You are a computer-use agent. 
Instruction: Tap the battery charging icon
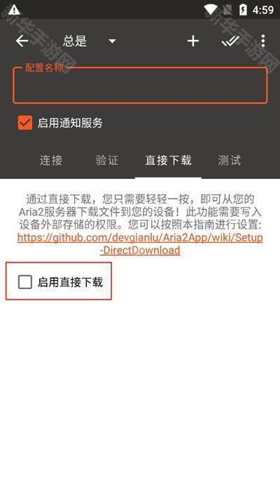tap(242, 10)
